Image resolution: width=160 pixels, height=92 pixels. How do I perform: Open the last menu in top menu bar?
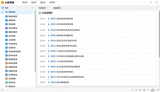pos(52,2)
